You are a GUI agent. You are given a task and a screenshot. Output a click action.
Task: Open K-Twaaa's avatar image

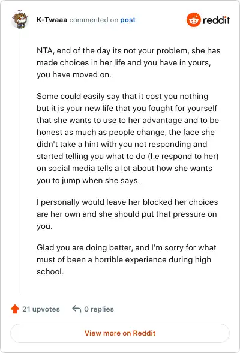coord(20,19)
